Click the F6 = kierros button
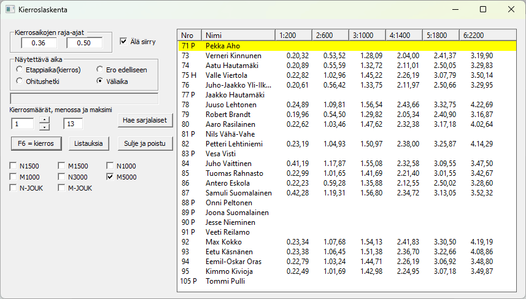This screenshot has width=526, height=299. point(36,143)
